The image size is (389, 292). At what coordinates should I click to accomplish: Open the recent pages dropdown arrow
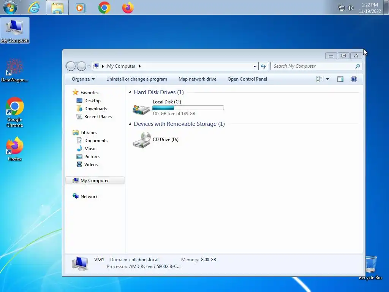coord(89,66)
